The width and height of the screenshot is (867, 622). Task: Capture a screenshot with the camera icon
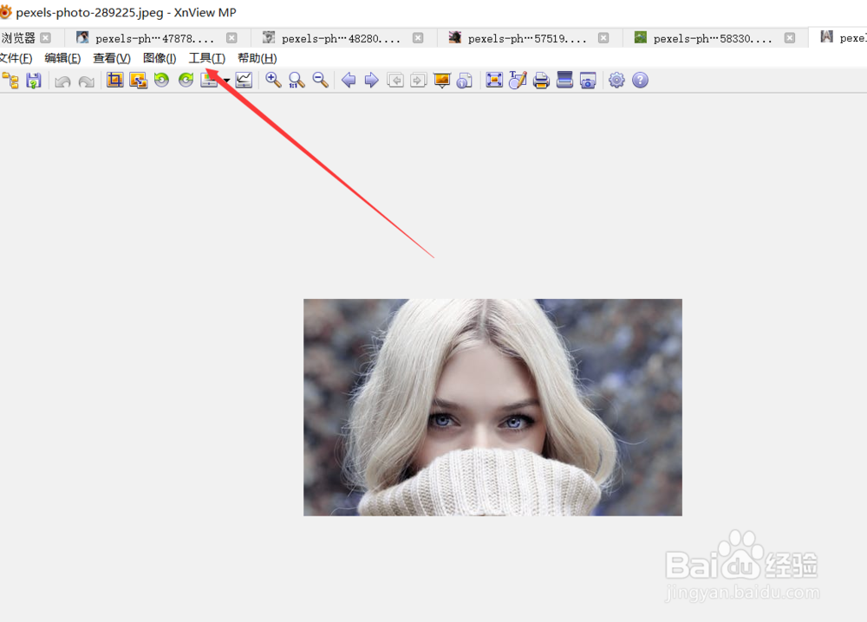click(x=588, y=81)
